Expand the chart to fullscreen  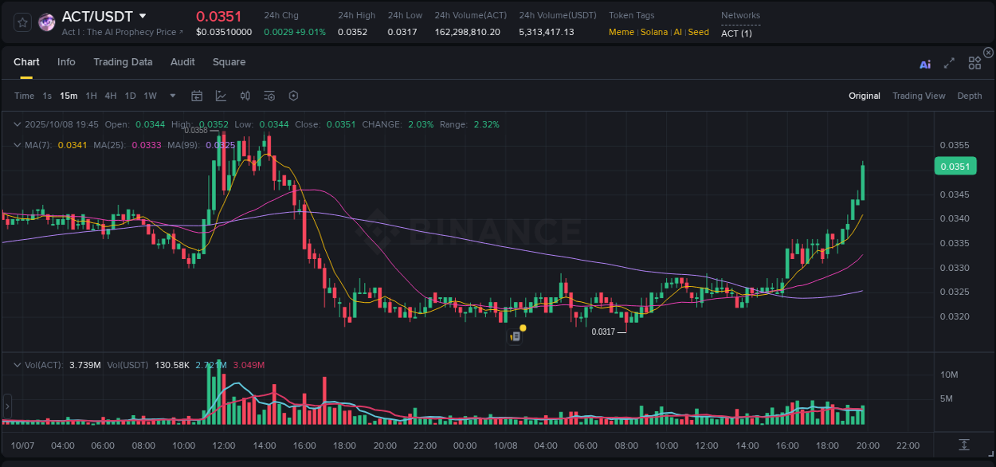click(948, 63)
